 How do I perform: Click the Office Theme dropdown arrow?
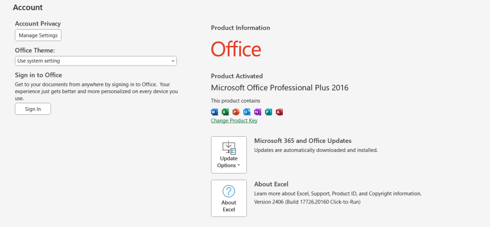(173, 61)
